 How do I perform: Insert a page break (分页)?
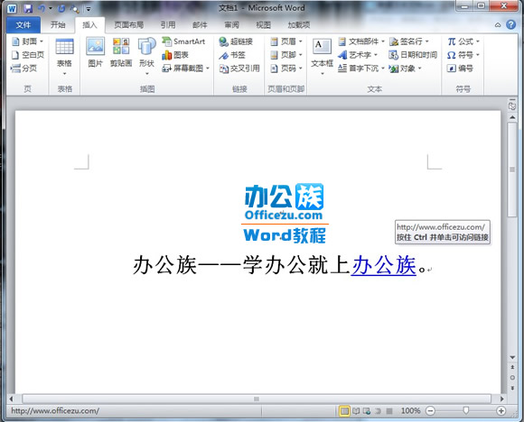(24, 68)
